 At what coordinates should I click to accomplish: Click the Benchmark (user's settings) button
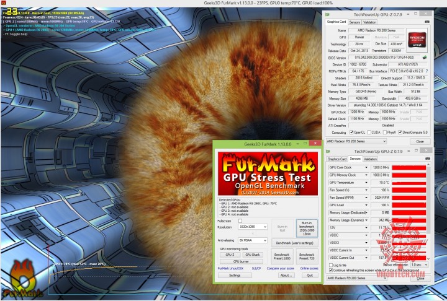[x=295, y=243]
